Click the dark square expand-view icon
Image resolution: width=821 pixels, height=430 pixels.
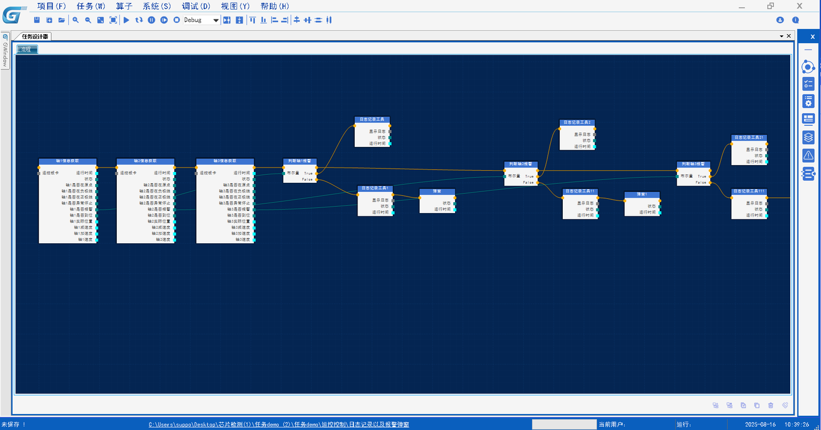tap(100, 20)
